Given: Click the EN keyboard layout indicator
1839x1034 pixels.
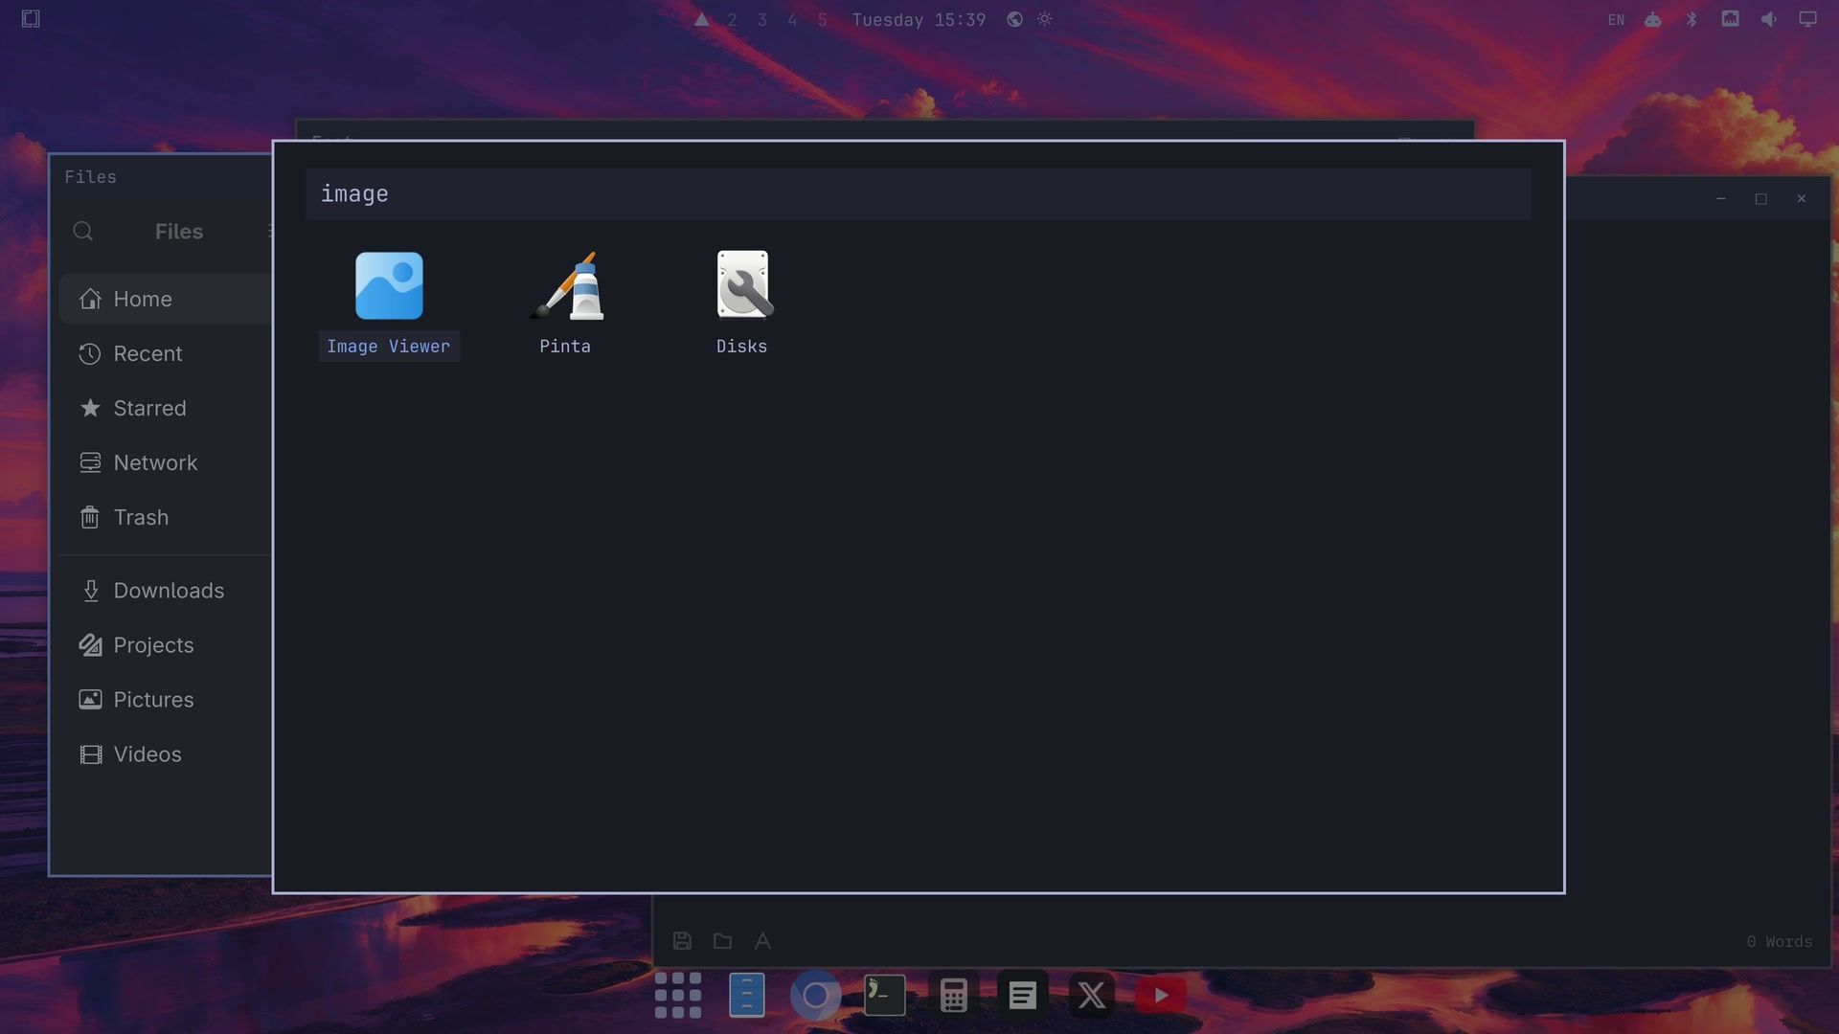Looking at the screenshot, I should 1617,20.
